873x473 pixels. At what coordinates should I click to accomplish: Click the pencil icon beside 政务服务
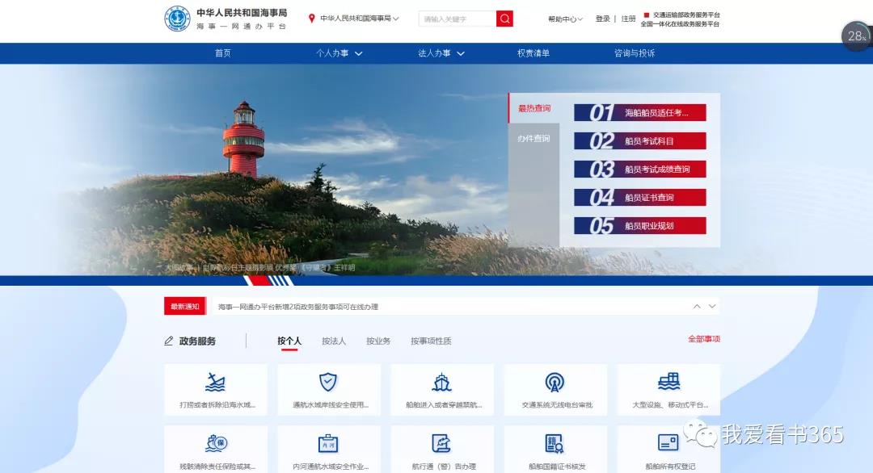click(169, 341)
